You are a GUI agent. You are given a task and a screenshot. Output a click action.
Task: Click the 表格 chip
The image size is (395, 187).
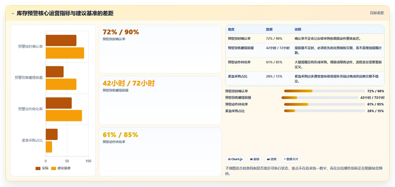coord(255,159)
